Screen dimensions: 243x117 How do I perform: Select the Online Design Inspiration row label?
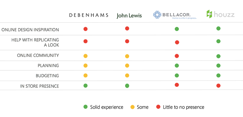[x=30, y=30]
